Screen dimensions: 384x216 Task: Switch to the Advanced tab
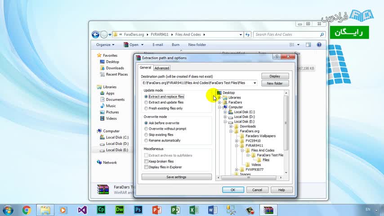pyautogui.click(x=161, y=68)
